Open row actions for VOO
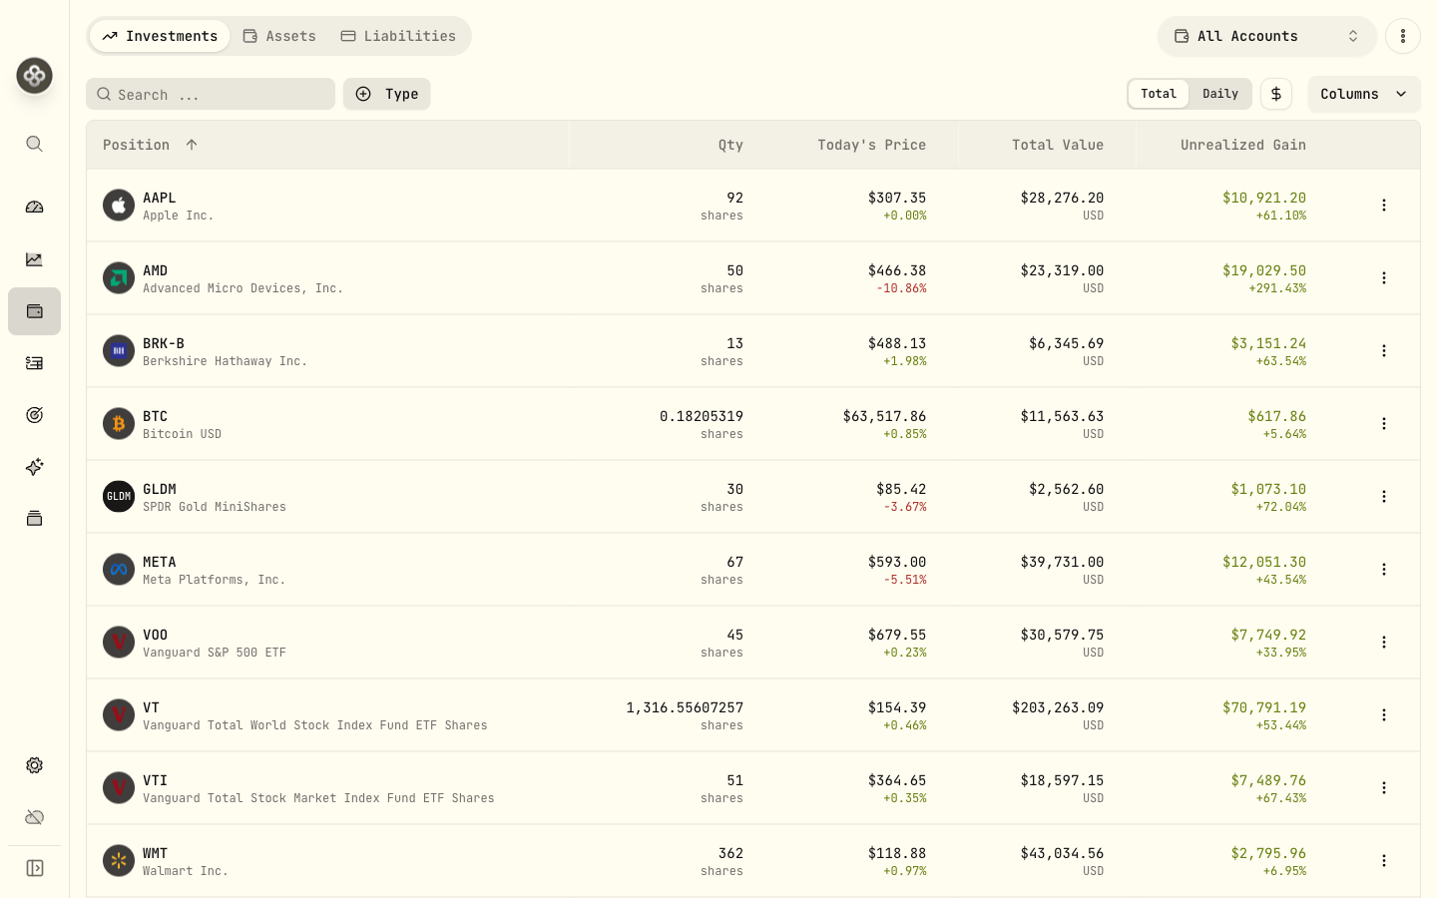The width and height of the screenshot is (1437, 898). (x=1383, y=643)
